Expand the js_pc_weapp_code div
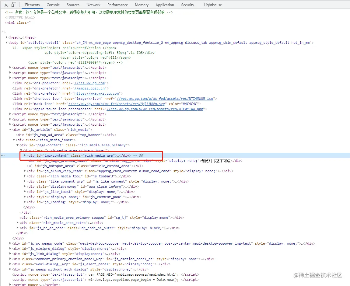The height and width of the screenshot is (286, 350). (10, 243)
